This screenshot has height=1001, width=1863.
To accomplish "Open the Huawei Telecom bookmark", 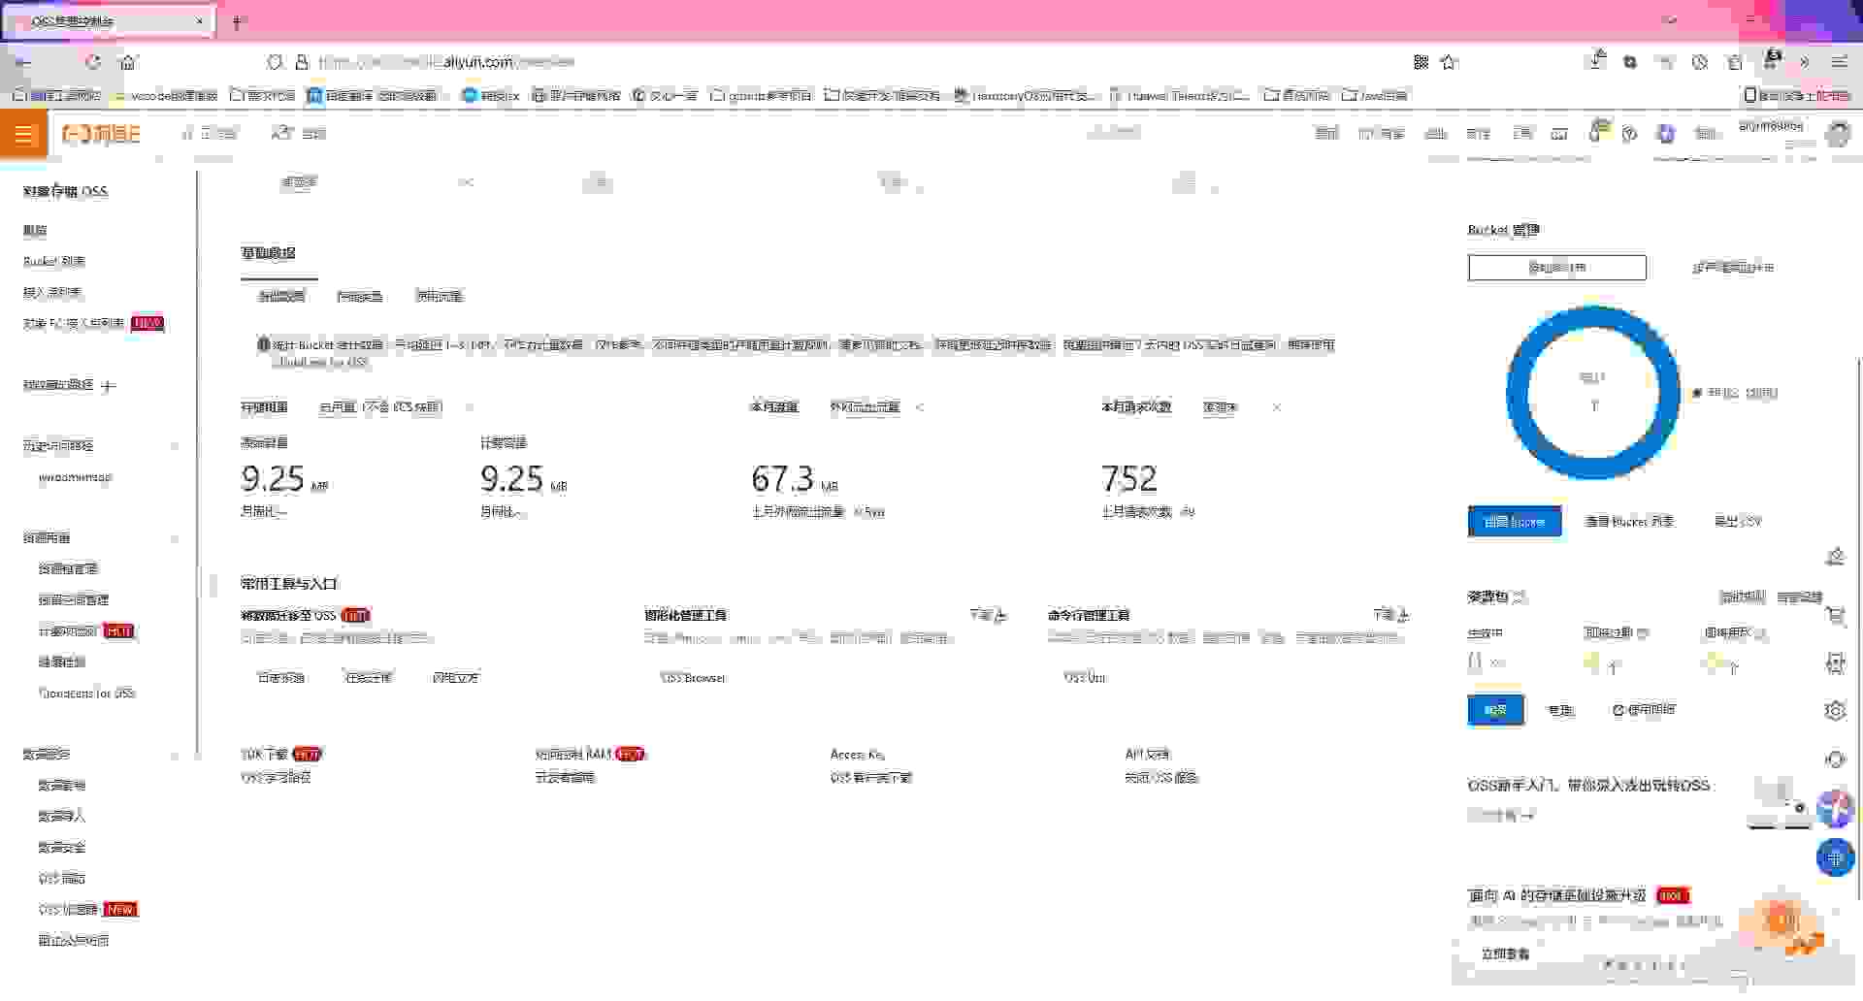I will pyautogui.click(x=1180, y=95).
